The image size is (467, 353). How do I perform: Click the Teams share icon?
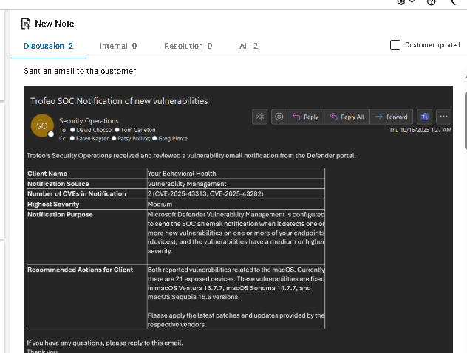[424, 117]
